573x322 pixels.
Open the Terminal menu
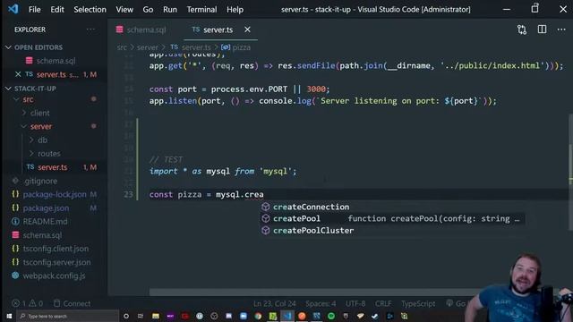pyautogui.click(x=201, y=10)
